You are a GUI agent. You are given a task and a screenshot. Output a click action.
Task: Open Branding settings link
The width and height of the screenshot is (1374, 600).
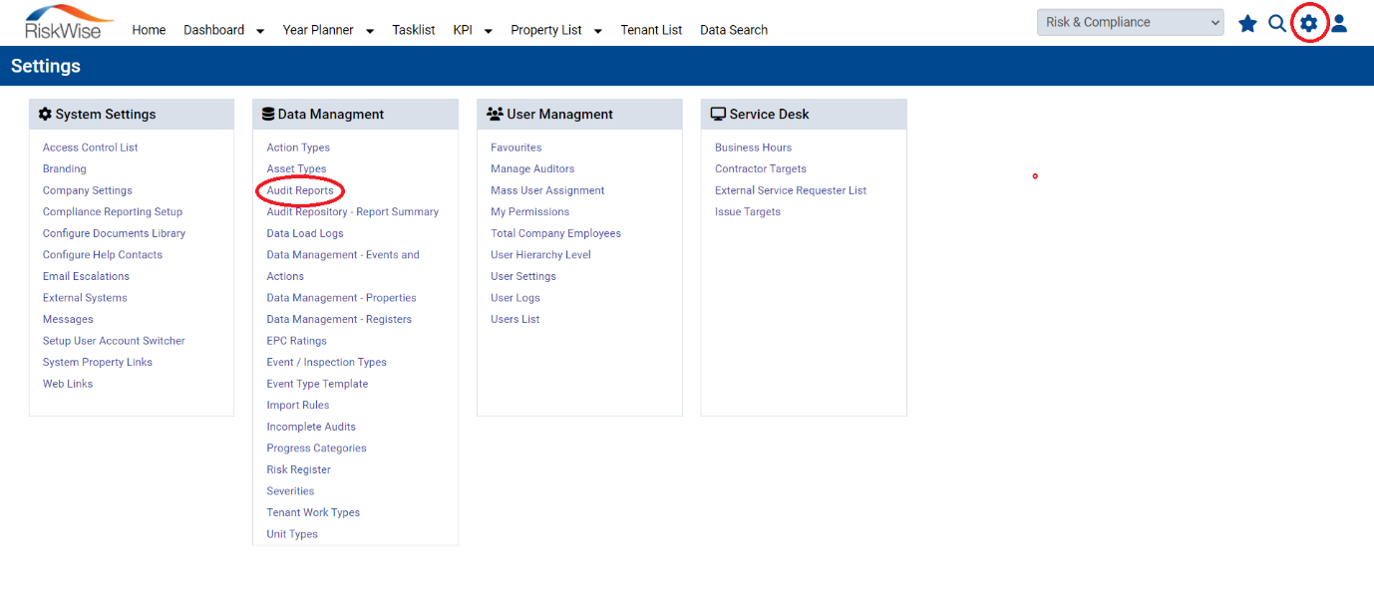[x=65, y=169]
